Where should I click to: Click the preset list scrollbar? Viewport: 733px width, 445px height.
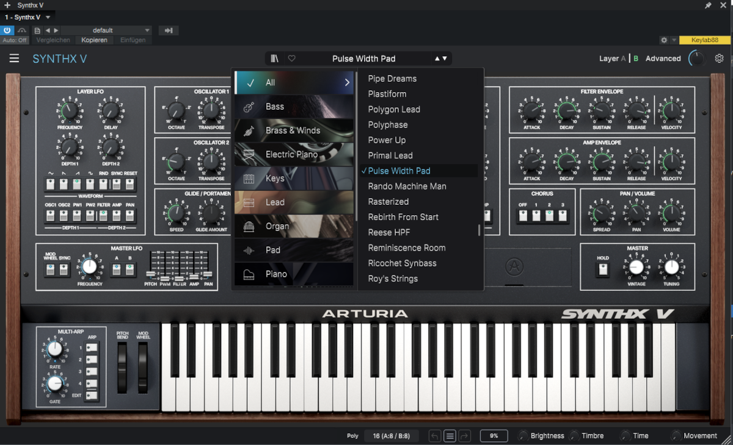(479, 230)
